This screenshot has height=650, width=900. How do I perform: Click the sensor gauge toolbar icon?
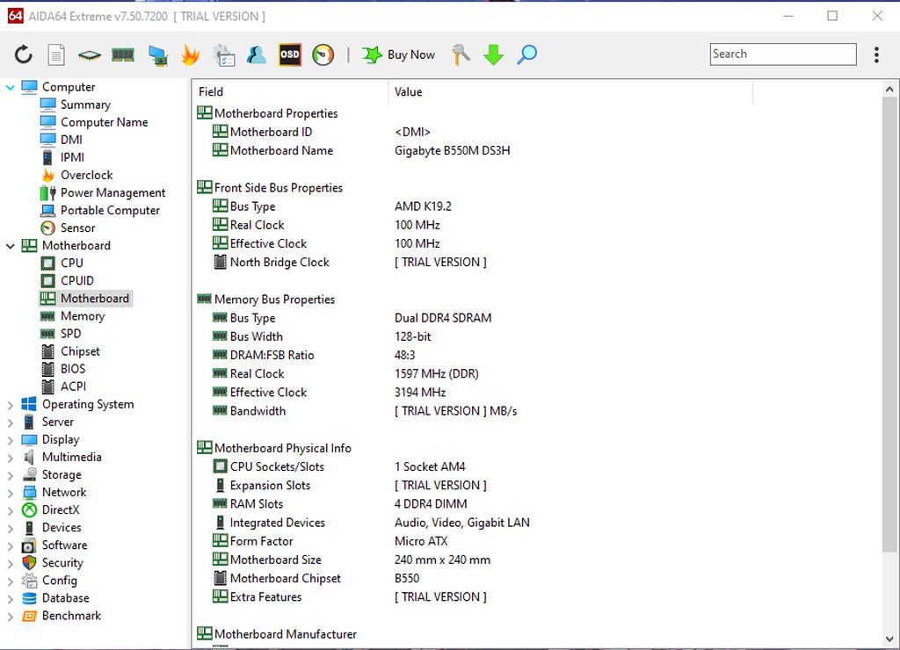(x=323, y=54)
